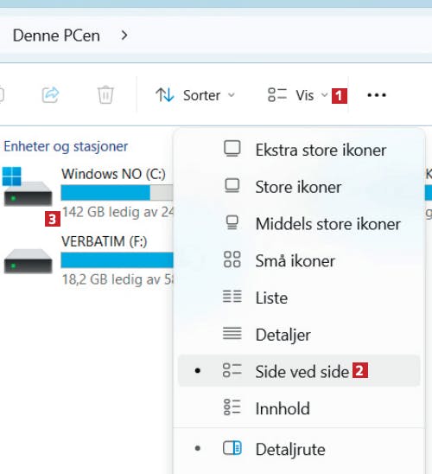432x474 pixels.
Task: Select the Side ved side view option
Action: pos(299,370)
